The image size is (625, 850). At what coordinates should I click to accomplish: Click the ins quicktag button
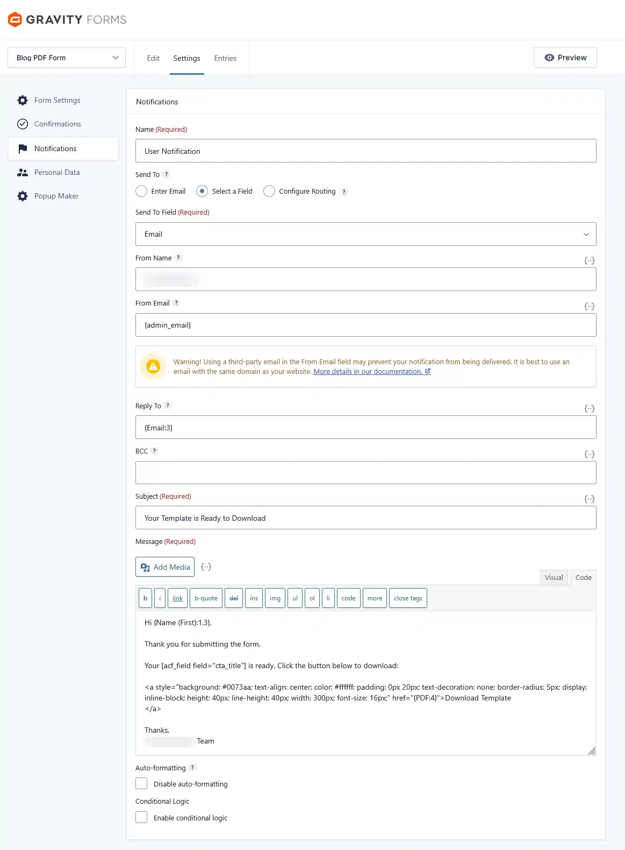pyautogui.click(x=254, y=598)
